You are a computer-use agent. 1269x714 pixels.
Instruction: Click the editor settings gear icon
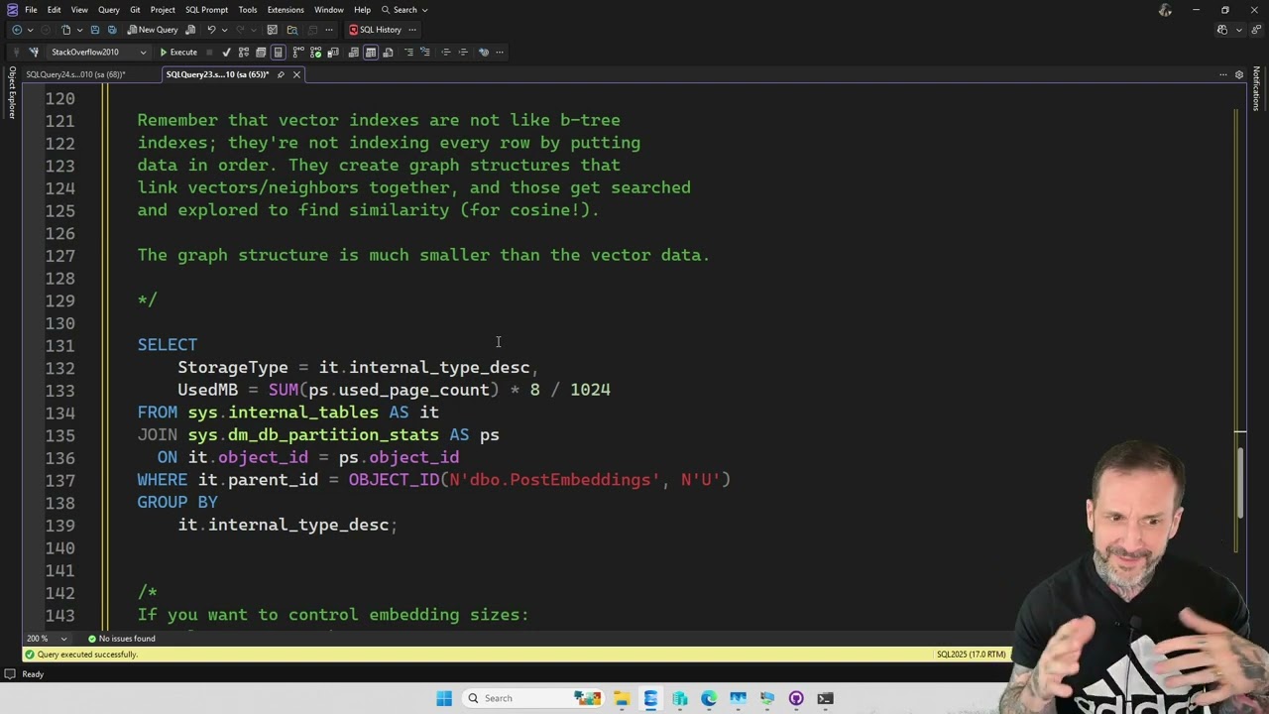click(x=1238, y=74)
